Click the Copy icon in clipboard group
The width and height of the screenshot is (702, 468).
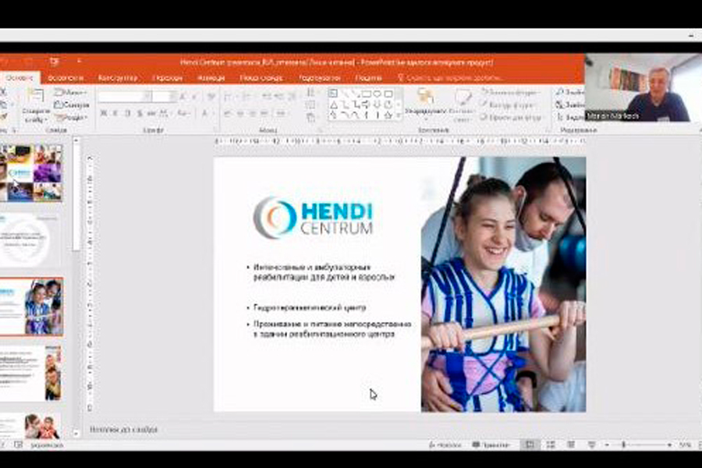3,105
